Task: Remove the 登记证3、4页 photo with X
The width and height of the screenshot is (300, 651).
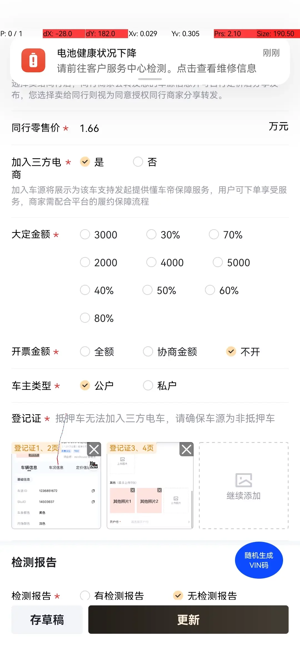Action: [186, 449]
